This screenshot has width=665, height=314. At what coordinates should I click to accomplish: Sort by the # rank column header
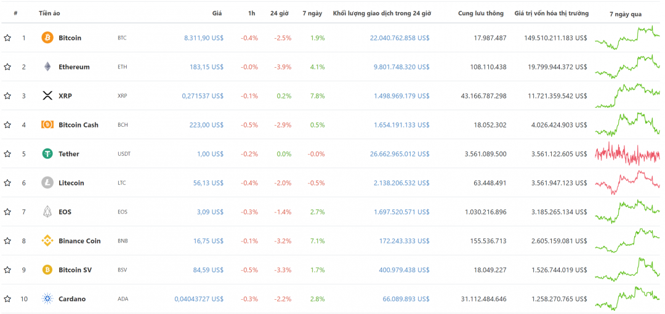click(15, 13)
